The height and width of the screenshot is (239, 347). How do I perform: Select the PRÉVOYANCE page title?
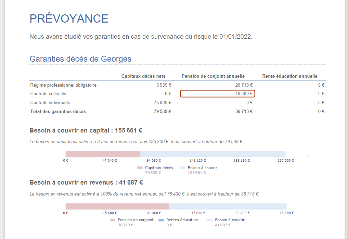pyautogui.click(x=69, y=18)
